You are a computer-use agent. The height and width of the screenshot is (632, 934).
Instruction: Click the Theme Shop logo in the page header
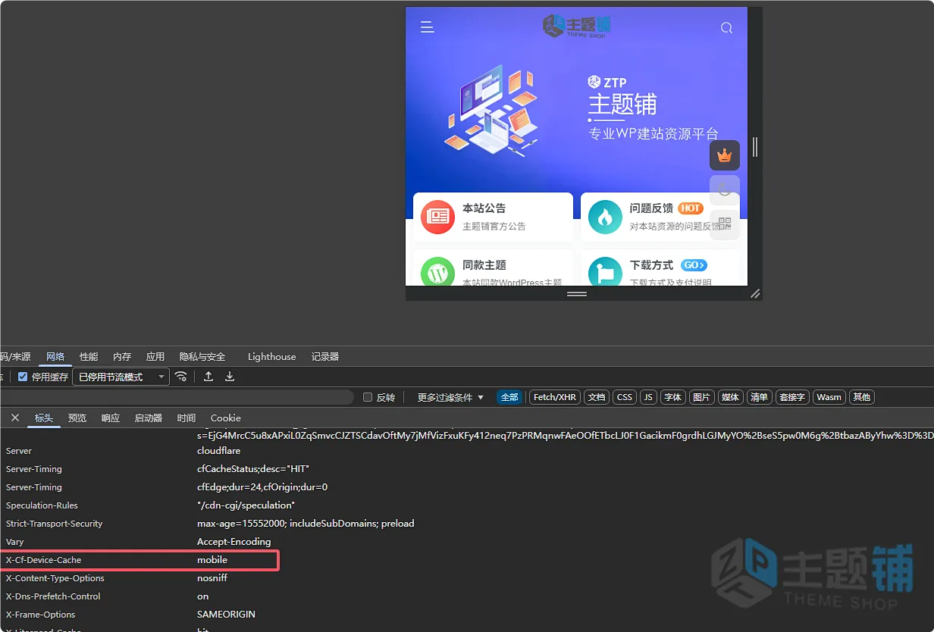point(577,25)
